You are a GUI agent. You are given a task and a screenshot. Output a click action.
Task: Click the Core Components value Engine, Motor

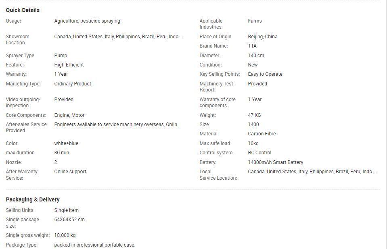tap(69, 115)
